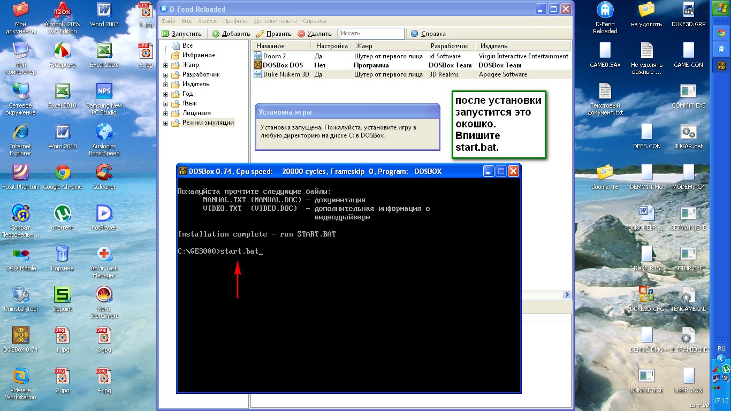This screenshot has height=411, width=731.
Task: Expand the Жанр tree node
Action: pos(166,65)
